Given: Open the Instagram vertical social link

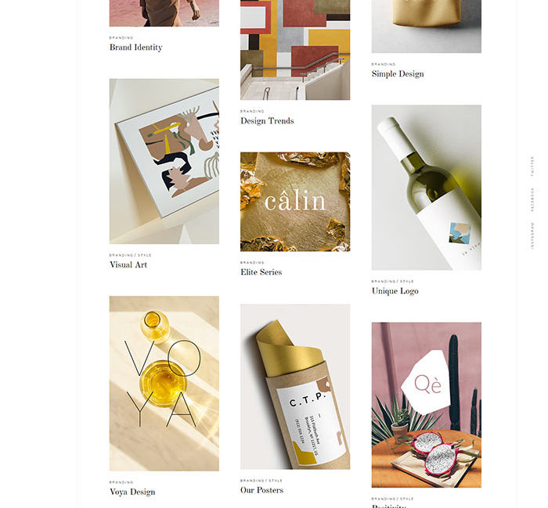Looking at the screenshot, I should 532,235.
